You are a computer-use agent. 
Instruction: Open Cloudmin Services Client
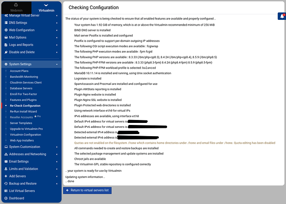pyautogui.click(x=26, y=82)
